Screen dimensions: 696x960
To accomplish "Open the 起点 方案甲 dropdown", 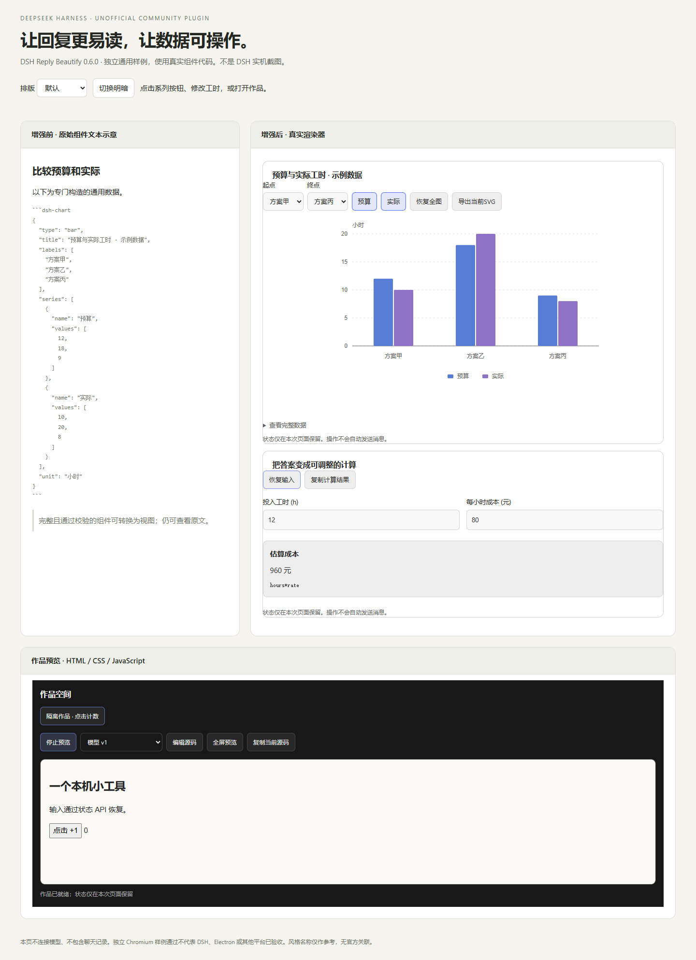I will [x=283, y=201].
